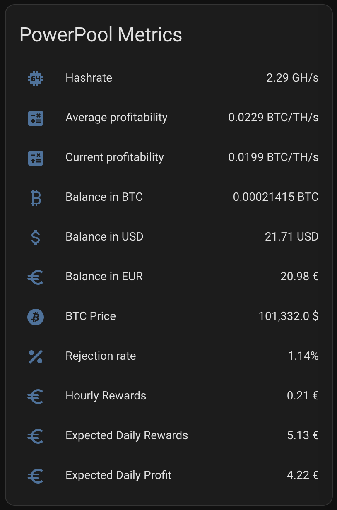Screen dimensions: 337x510
Task: Click the euro icon for Expected Daily Rewards
Action: (36, 436)
